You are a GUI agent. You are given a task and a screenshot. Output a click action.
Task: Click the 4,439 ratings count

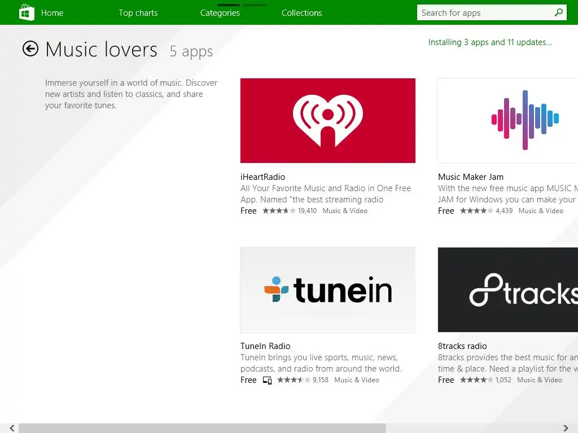coord(504,211)
